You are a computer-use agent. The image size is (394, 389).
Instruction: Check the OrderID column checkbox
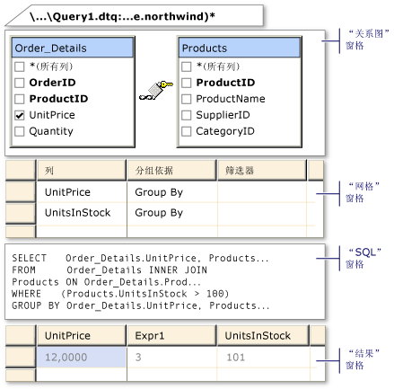pyautogui.click(x=20, y=83)
